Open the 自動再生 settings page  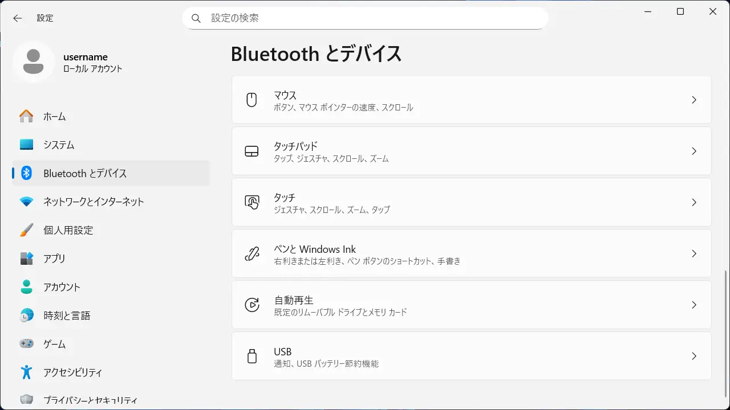pos(471,305)
